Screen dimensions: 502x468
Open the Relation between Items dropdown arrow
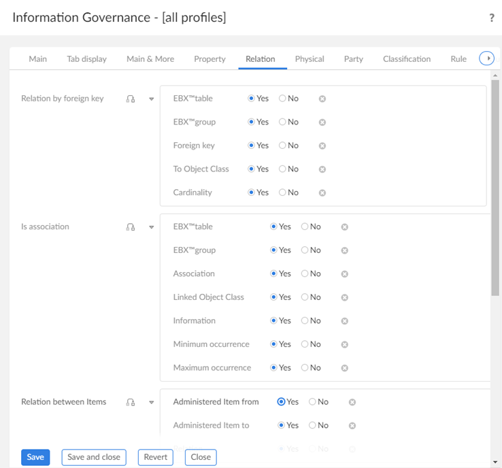[151, 402]
